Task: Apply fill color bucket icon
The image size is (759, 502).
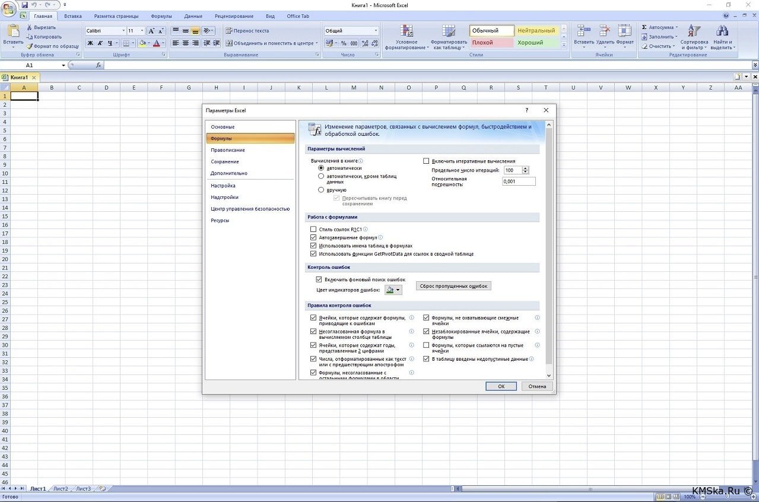Action: 142,43
